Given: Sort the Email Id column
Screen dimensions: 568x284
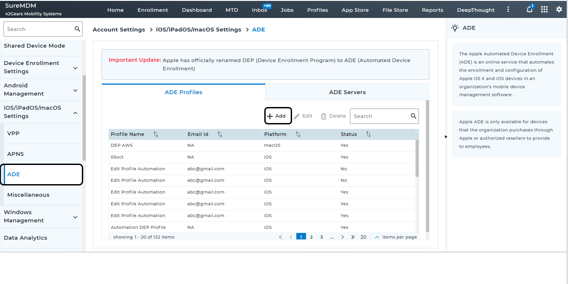Looking at the screenshot, I should point(220,134).
